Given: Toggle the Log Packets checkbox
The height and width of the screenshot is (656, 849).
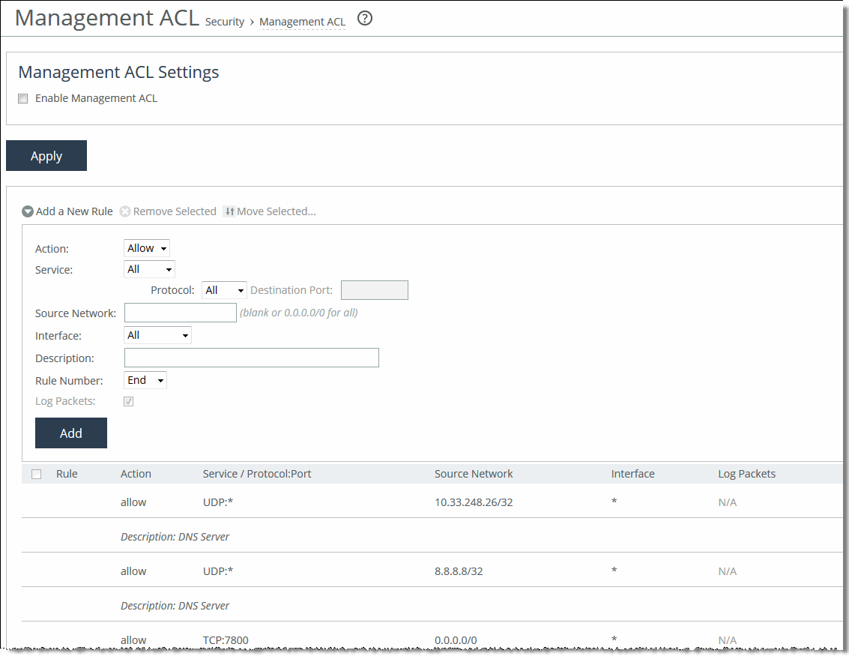Looking at the screenshot, I should coord(129,401).
